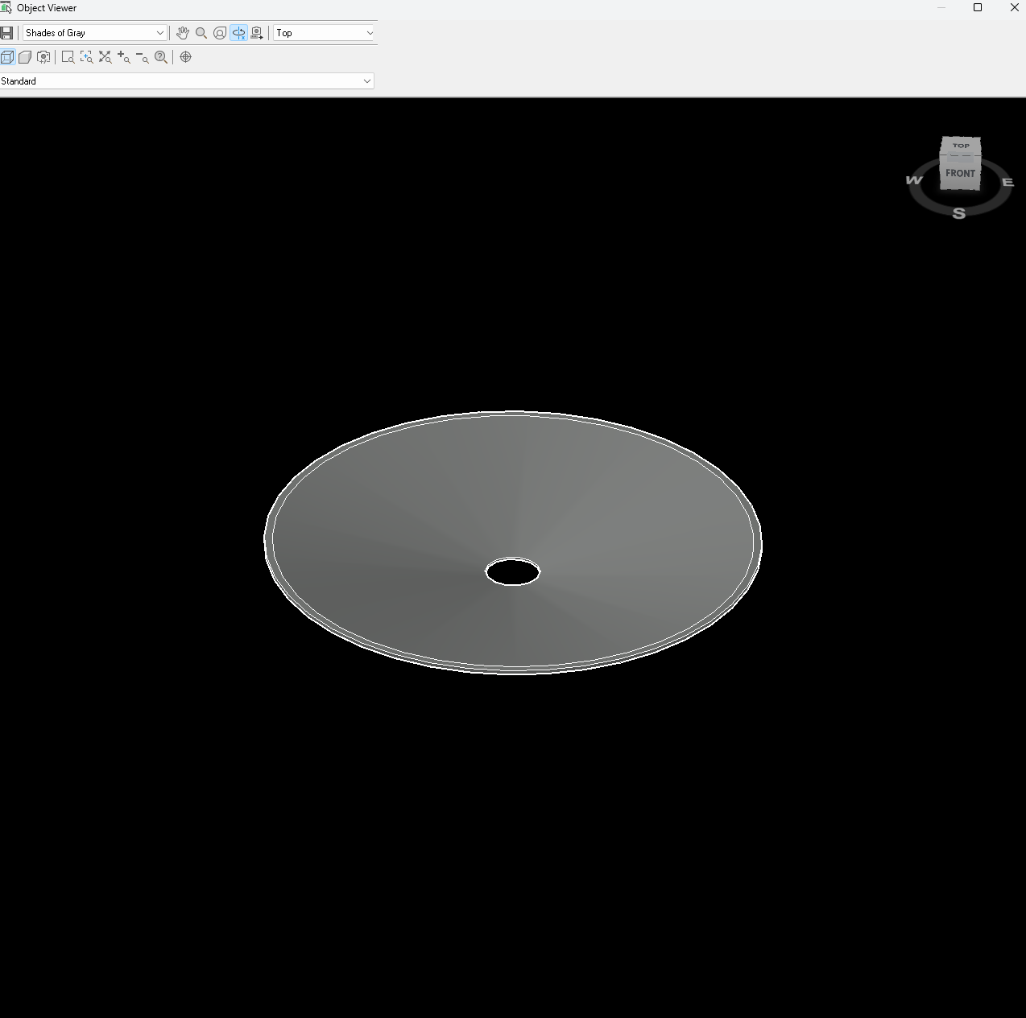Toggle the parallel projection cube icon

click(7, 57)
